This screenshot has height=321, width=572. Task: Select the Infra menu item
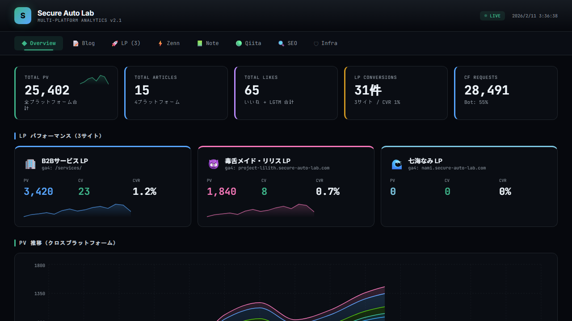pyautogui.click(x=325, y=43)
